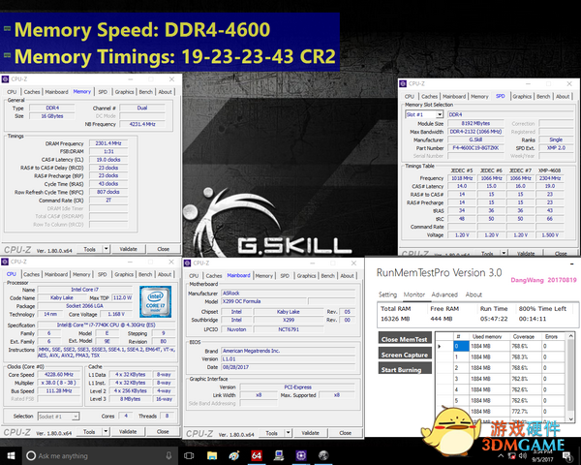Click Validate in the Memory window
The image size is (581, 465).
pos(129,249)
